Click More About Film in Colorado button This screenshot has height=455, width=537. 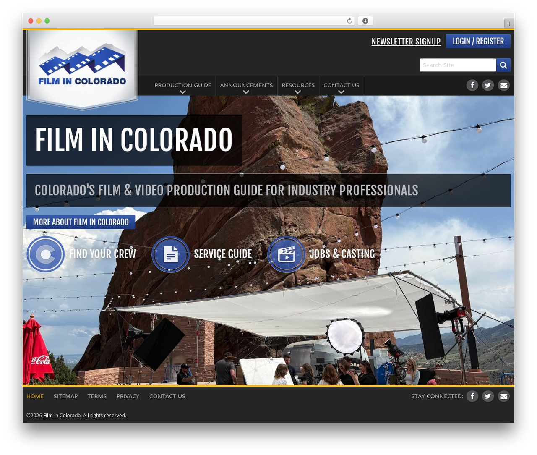tap(81, 222)
